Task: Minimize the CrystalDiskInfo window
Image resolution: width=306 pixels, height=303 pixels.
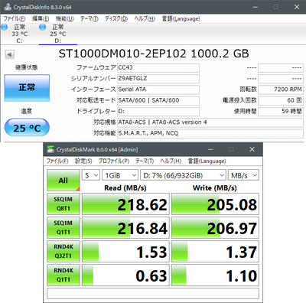Action: [x=256, y=7]
